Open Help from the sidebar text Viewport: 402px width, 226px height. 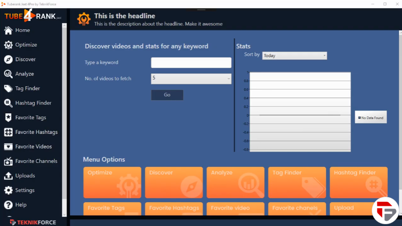click(21, 205)
